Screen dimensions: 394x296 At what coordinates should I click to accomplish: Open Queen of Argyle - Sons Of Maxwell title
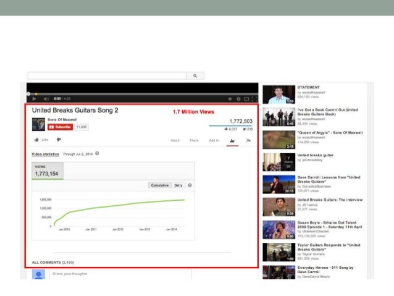(x=330, y=132)
